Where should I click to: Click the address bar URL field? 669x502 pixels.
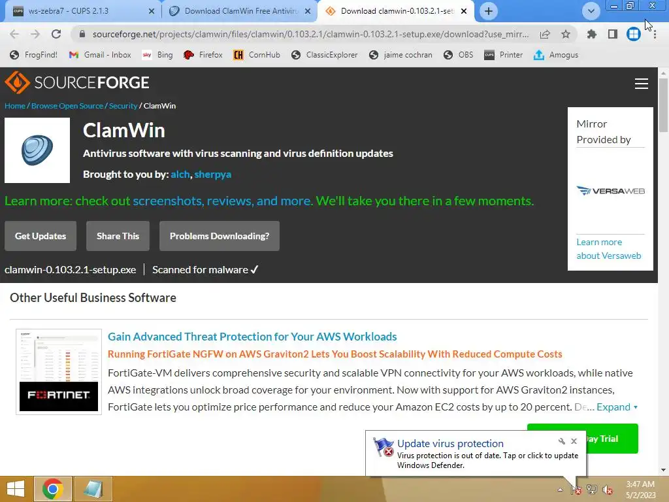[x=310, y=34]
